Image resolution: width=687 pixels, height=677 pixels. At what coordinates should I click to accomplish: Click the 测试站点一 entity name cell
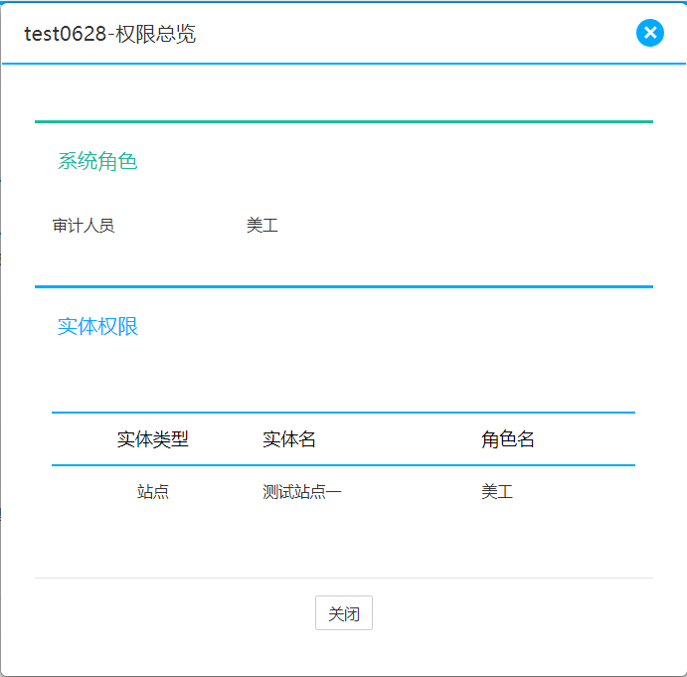pyautogui.click(x=302, y=492)
